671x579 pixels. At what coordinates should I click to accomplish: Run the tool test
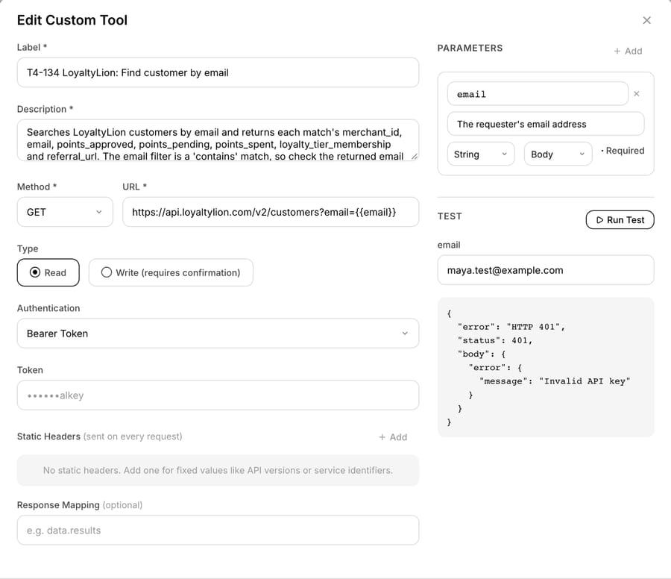coord(620,219)
